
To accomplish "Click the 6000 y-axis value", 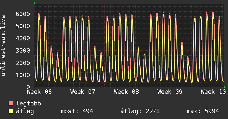I will [23, 14].
